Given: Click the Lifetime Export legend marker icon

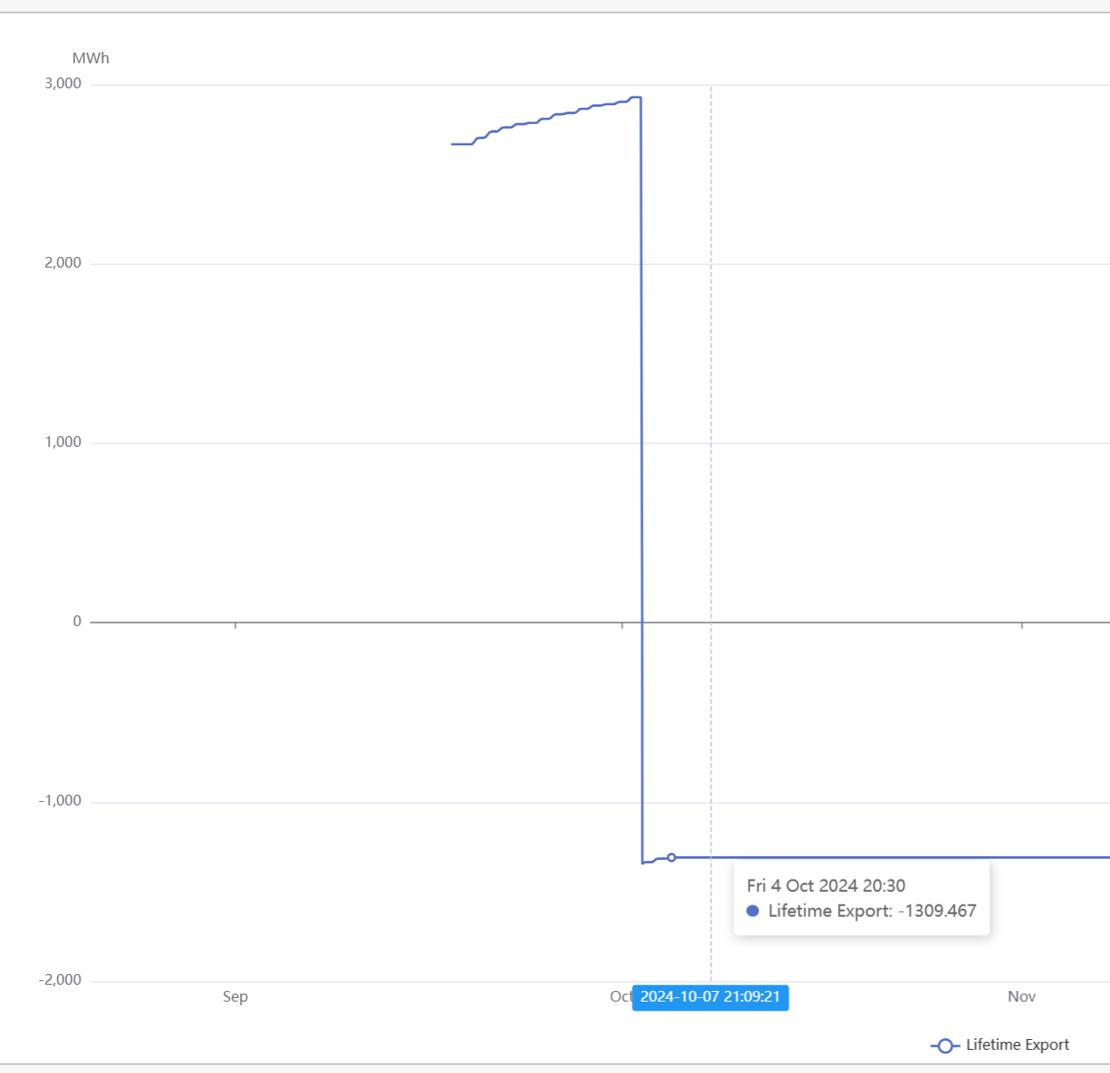Looking at the screenshot, I should pyautogui.click(x=945, y=1045).
